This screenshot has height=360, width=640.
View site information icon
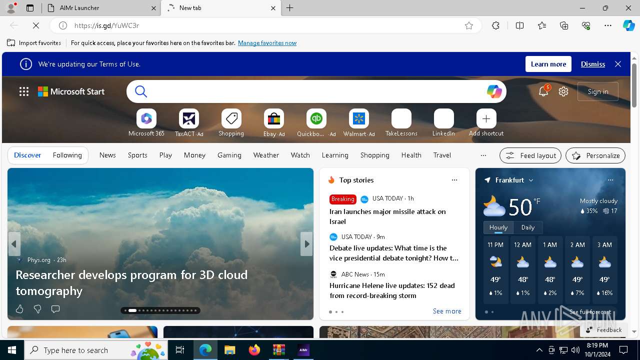pyautogui.click(x=63, y=25)
